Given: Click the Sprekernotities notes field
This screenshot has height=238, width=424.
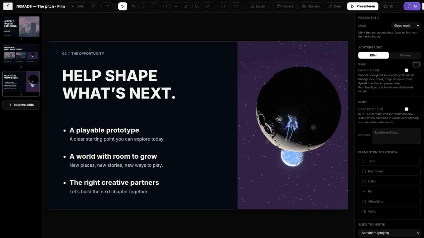Looking at the screenshot, I should point(396,136).
